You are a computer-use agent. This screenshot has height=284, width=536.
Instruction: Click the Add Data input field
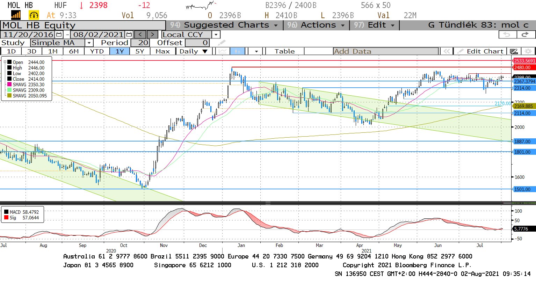coord(386,51)
